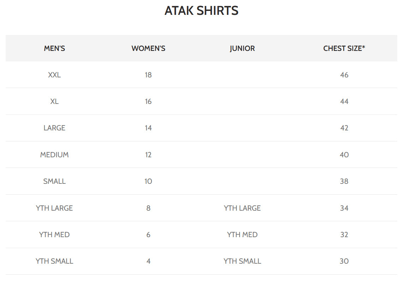Click the XL men's size cell

[x=54, y=101]
